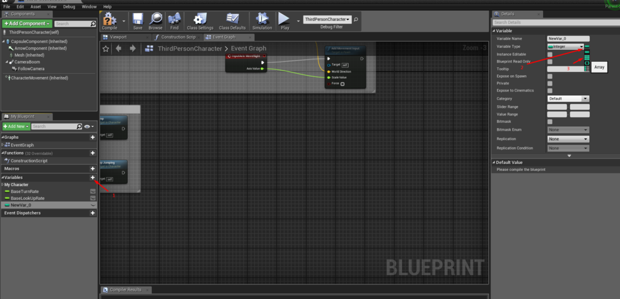The height and width of the screenshot is (299, 620).
Task: Go back with the left navigation arrow
Action: 119,49
